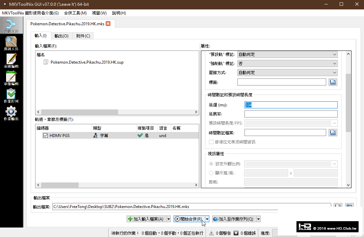
Task: Browse for a 標籤 tags file
Action: pyautogui.click(x=333, y=82)
